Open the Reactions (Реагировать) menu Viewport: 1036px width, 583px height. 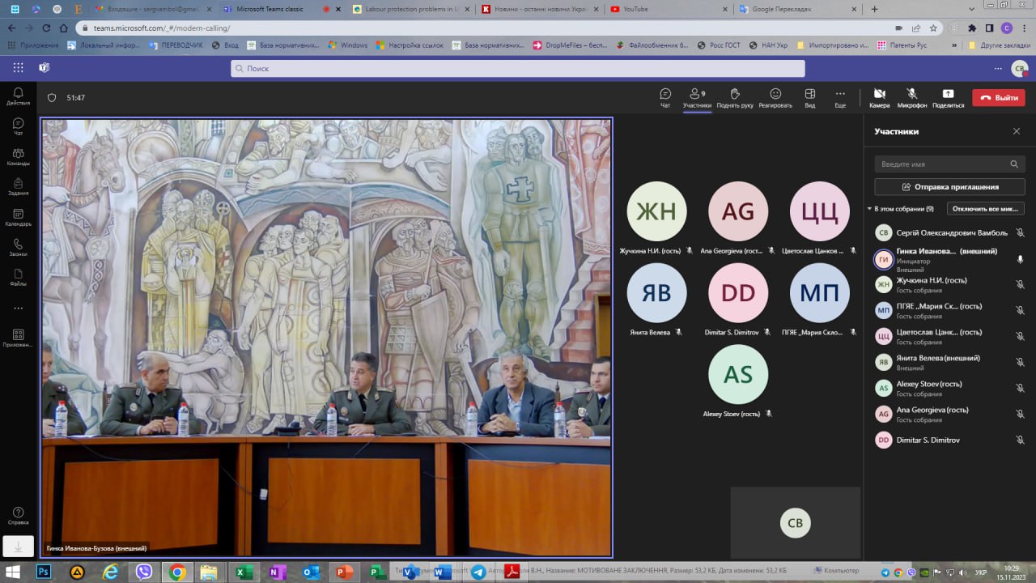pyautogui.click(x=775, y=97)
